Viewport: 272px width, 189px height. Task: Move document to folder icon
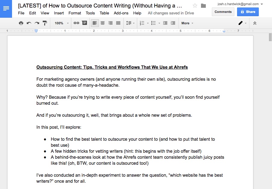coord(203,6)
